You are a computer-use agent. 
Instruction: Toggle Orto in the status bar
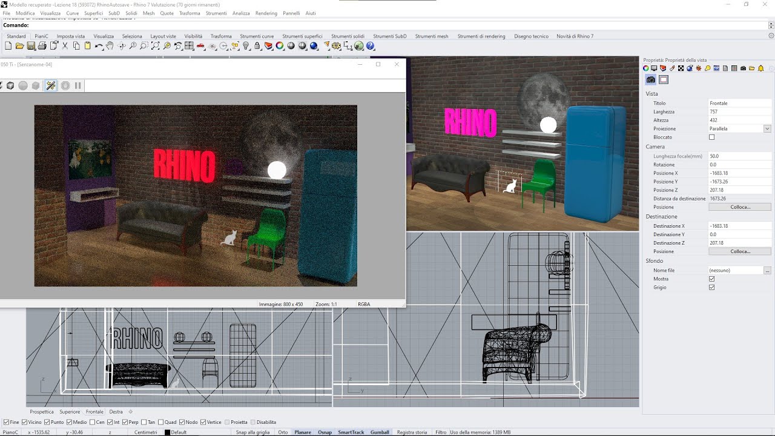point(283,432)
